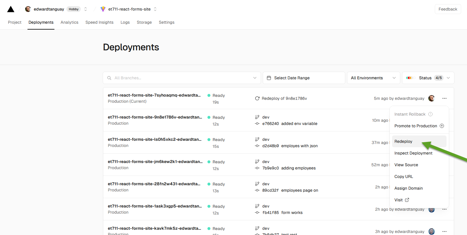467x235 pixels.
Task: Click the branch icon in the 7b9e9c0 row
Action: [x=257, y=162]
